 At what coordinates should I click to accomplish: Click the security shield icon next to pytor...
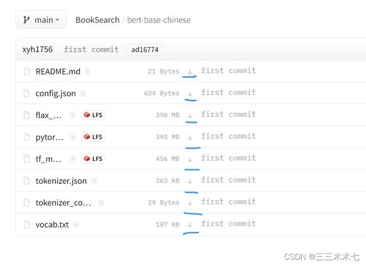coord(73,137)
